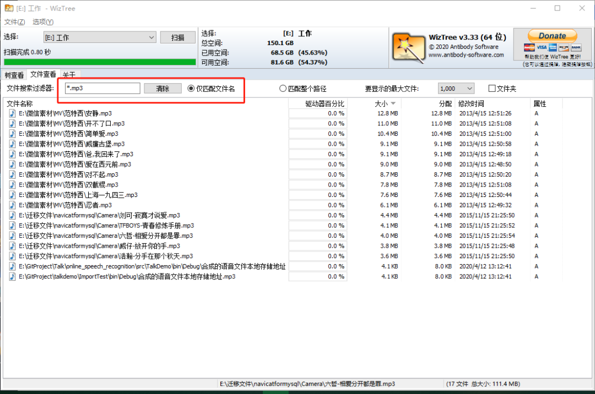Click the music icon beside TFBOYS-青春修炼手册.mp3
The width and height of the screenshot is (595, 394).
pyautogui.click(x=13, y=226)
